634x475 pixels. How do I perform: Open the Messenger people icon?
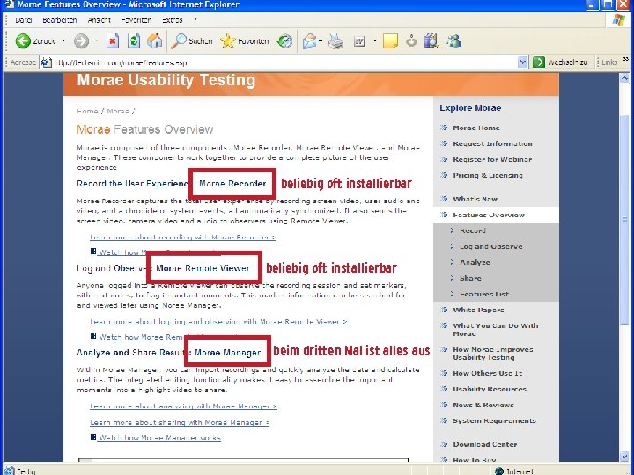pyautogui.click(x=453, y=40)
